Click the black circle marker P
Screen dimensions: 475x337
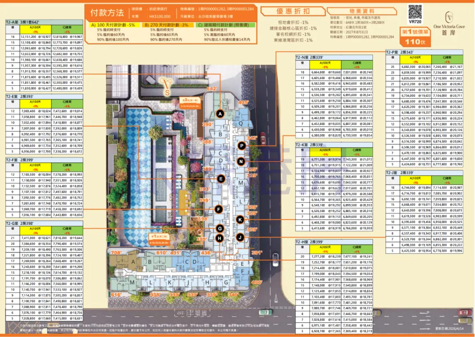[241, 146]
